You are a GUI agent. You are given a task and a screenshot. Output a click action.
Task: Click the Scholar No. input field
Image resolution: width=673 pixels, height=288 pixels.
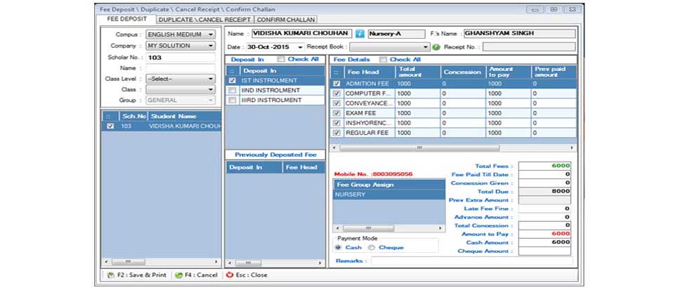point(181,58)
